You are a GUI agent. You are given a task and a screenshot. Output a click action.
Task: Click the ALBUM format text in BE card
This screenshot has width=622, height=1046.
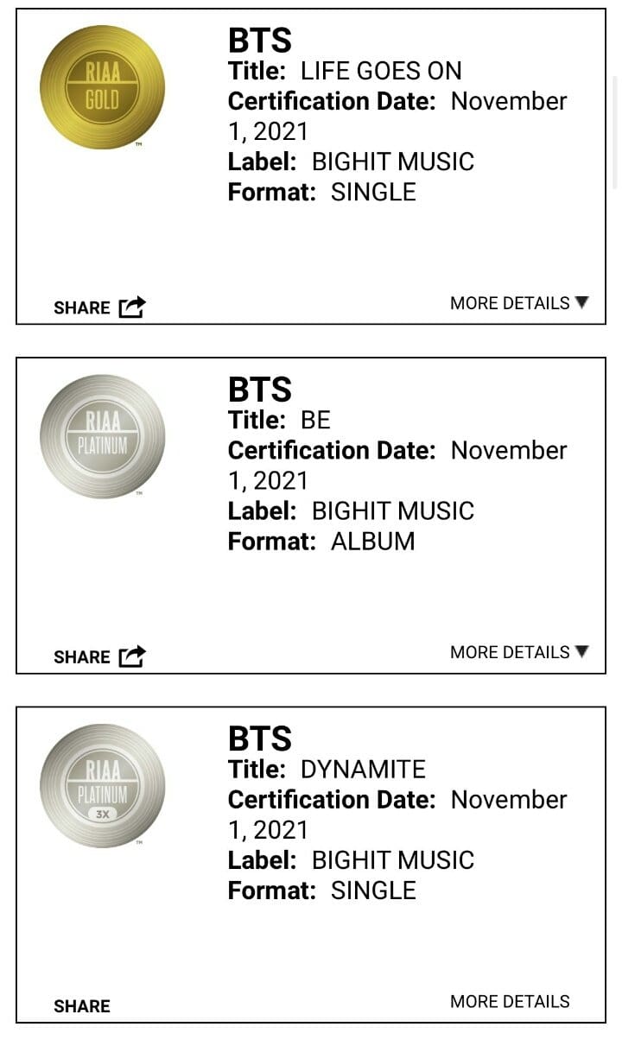pyautogui.click(x=372, y=542)
